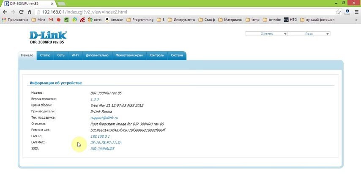Screen dimensions: 361x174
Task: Switch to the Wi-Fi tab
Action: pos(75,55)
